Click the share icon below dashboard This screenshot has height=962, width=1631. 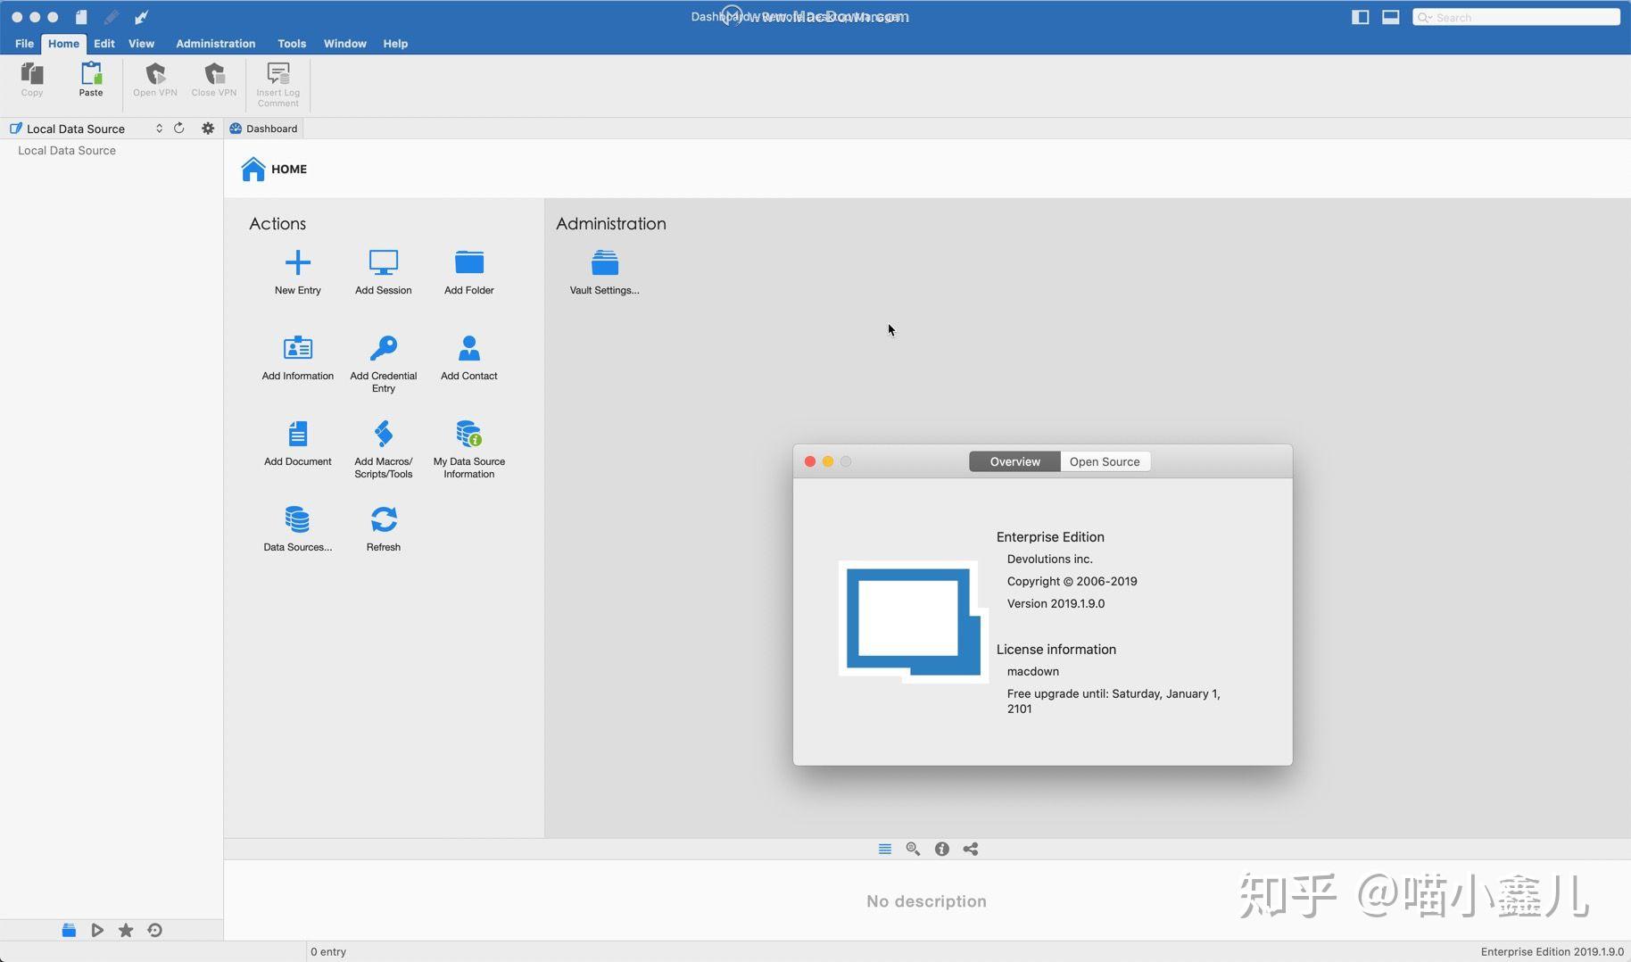pyautogui.click(x=971, y=849)
